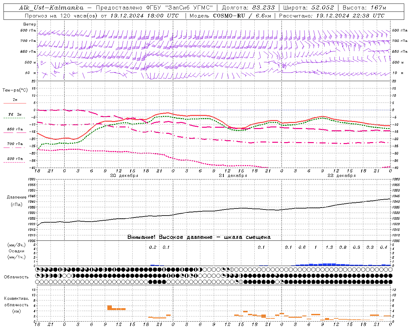Click 'Рассчитано: 19.12.2024 22:38 UTC' text
This screenshot has width=409, height=327.
[x=332, y=16]
